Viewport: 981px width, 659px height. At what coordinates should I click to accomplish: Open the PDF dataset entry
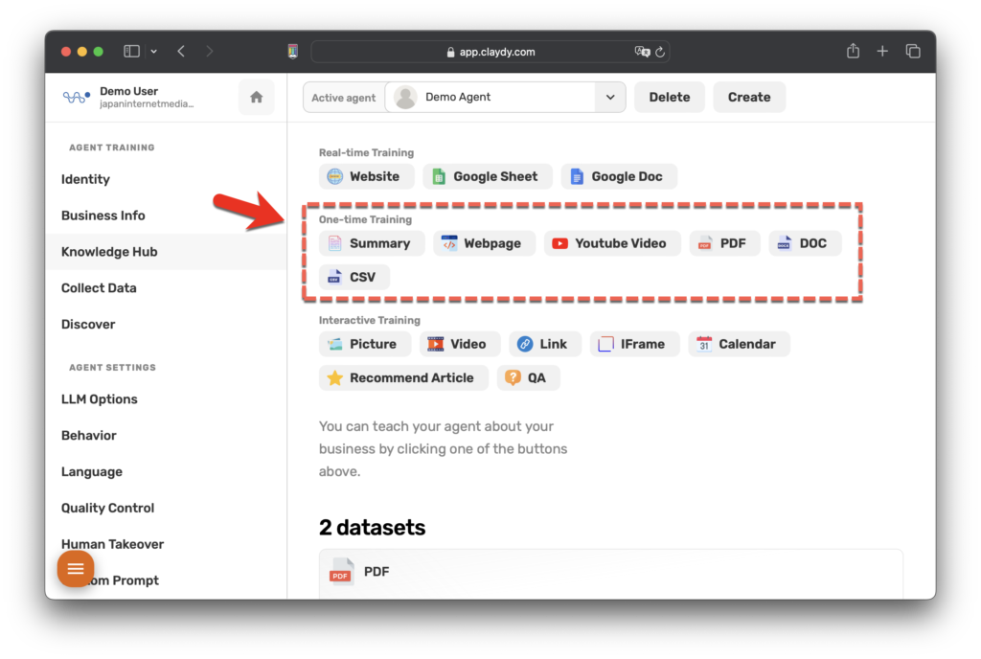click(376, 572)
